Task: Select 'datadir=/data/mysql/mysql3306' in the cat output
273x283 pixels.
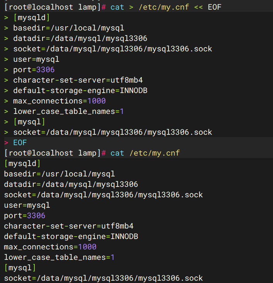Action: tap(71, 185)
